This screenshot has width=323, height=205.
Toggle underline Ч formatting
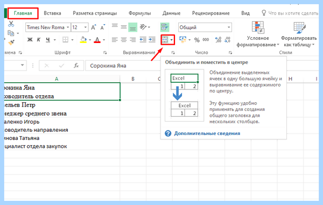pyautogui.click(x=48, y=39)
